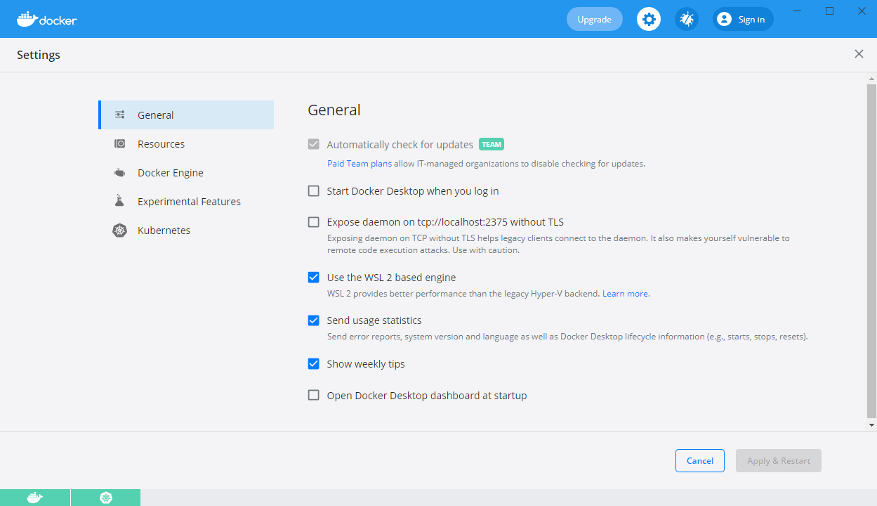Click the Docker whale status bar icon
Screen dimensions: 877x506
coord(35,498)
